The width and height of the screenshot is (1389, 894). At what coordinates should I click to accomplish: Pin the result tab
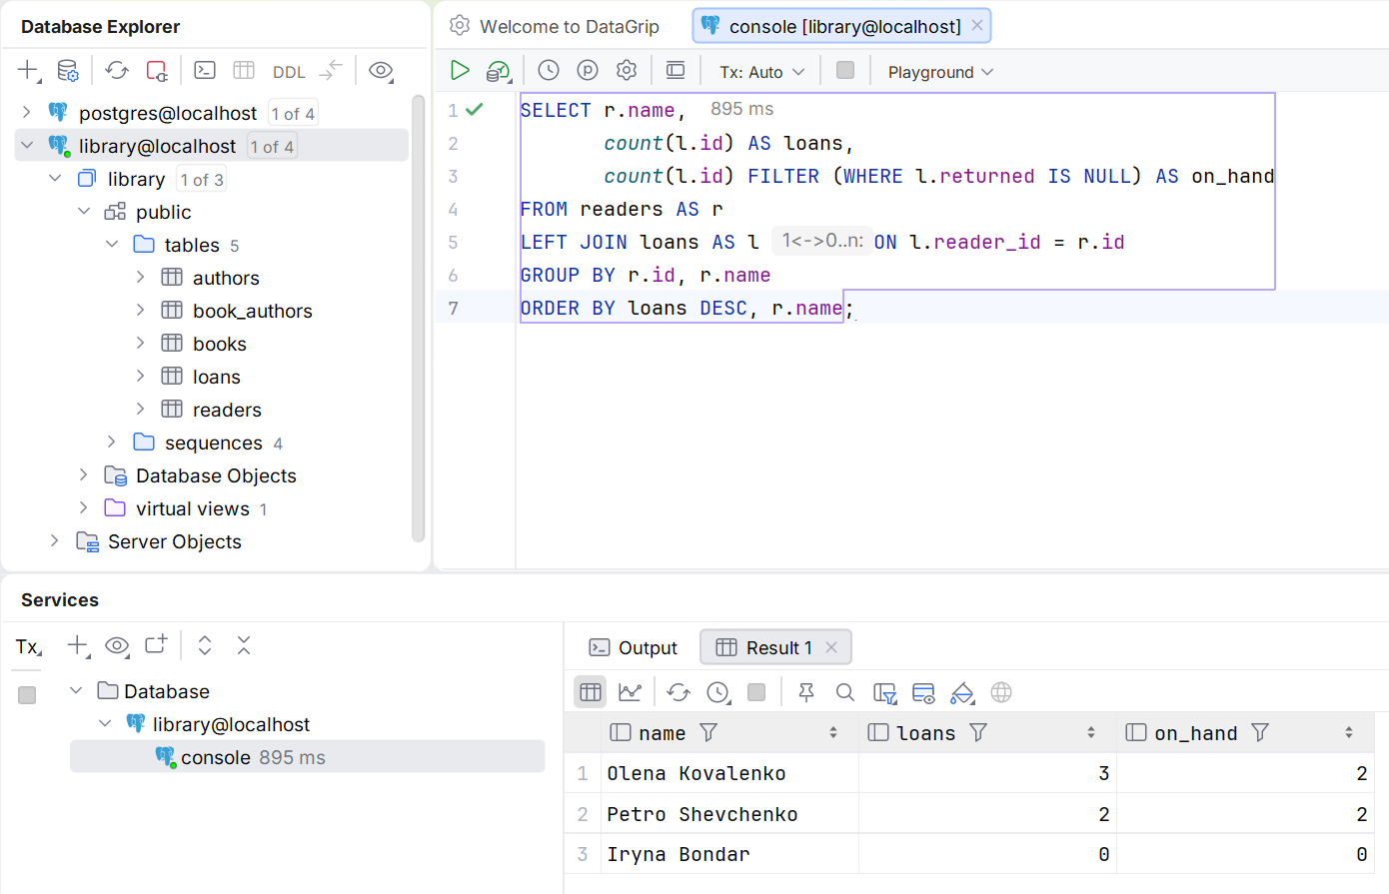click(x=806, y=692)
